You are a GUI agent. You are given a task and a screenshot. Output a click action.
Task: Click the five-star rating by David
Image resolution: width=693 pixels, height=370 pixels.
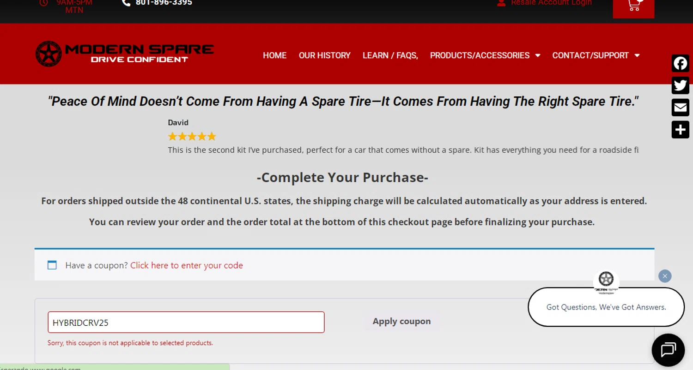tap(192, 137)
